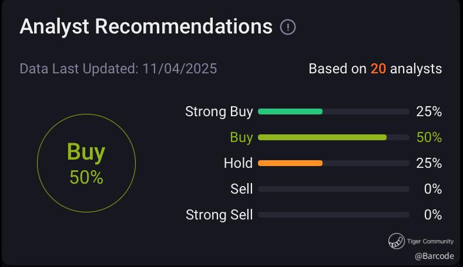Click the Strong Buy 25% value

(x=428, y=111)
